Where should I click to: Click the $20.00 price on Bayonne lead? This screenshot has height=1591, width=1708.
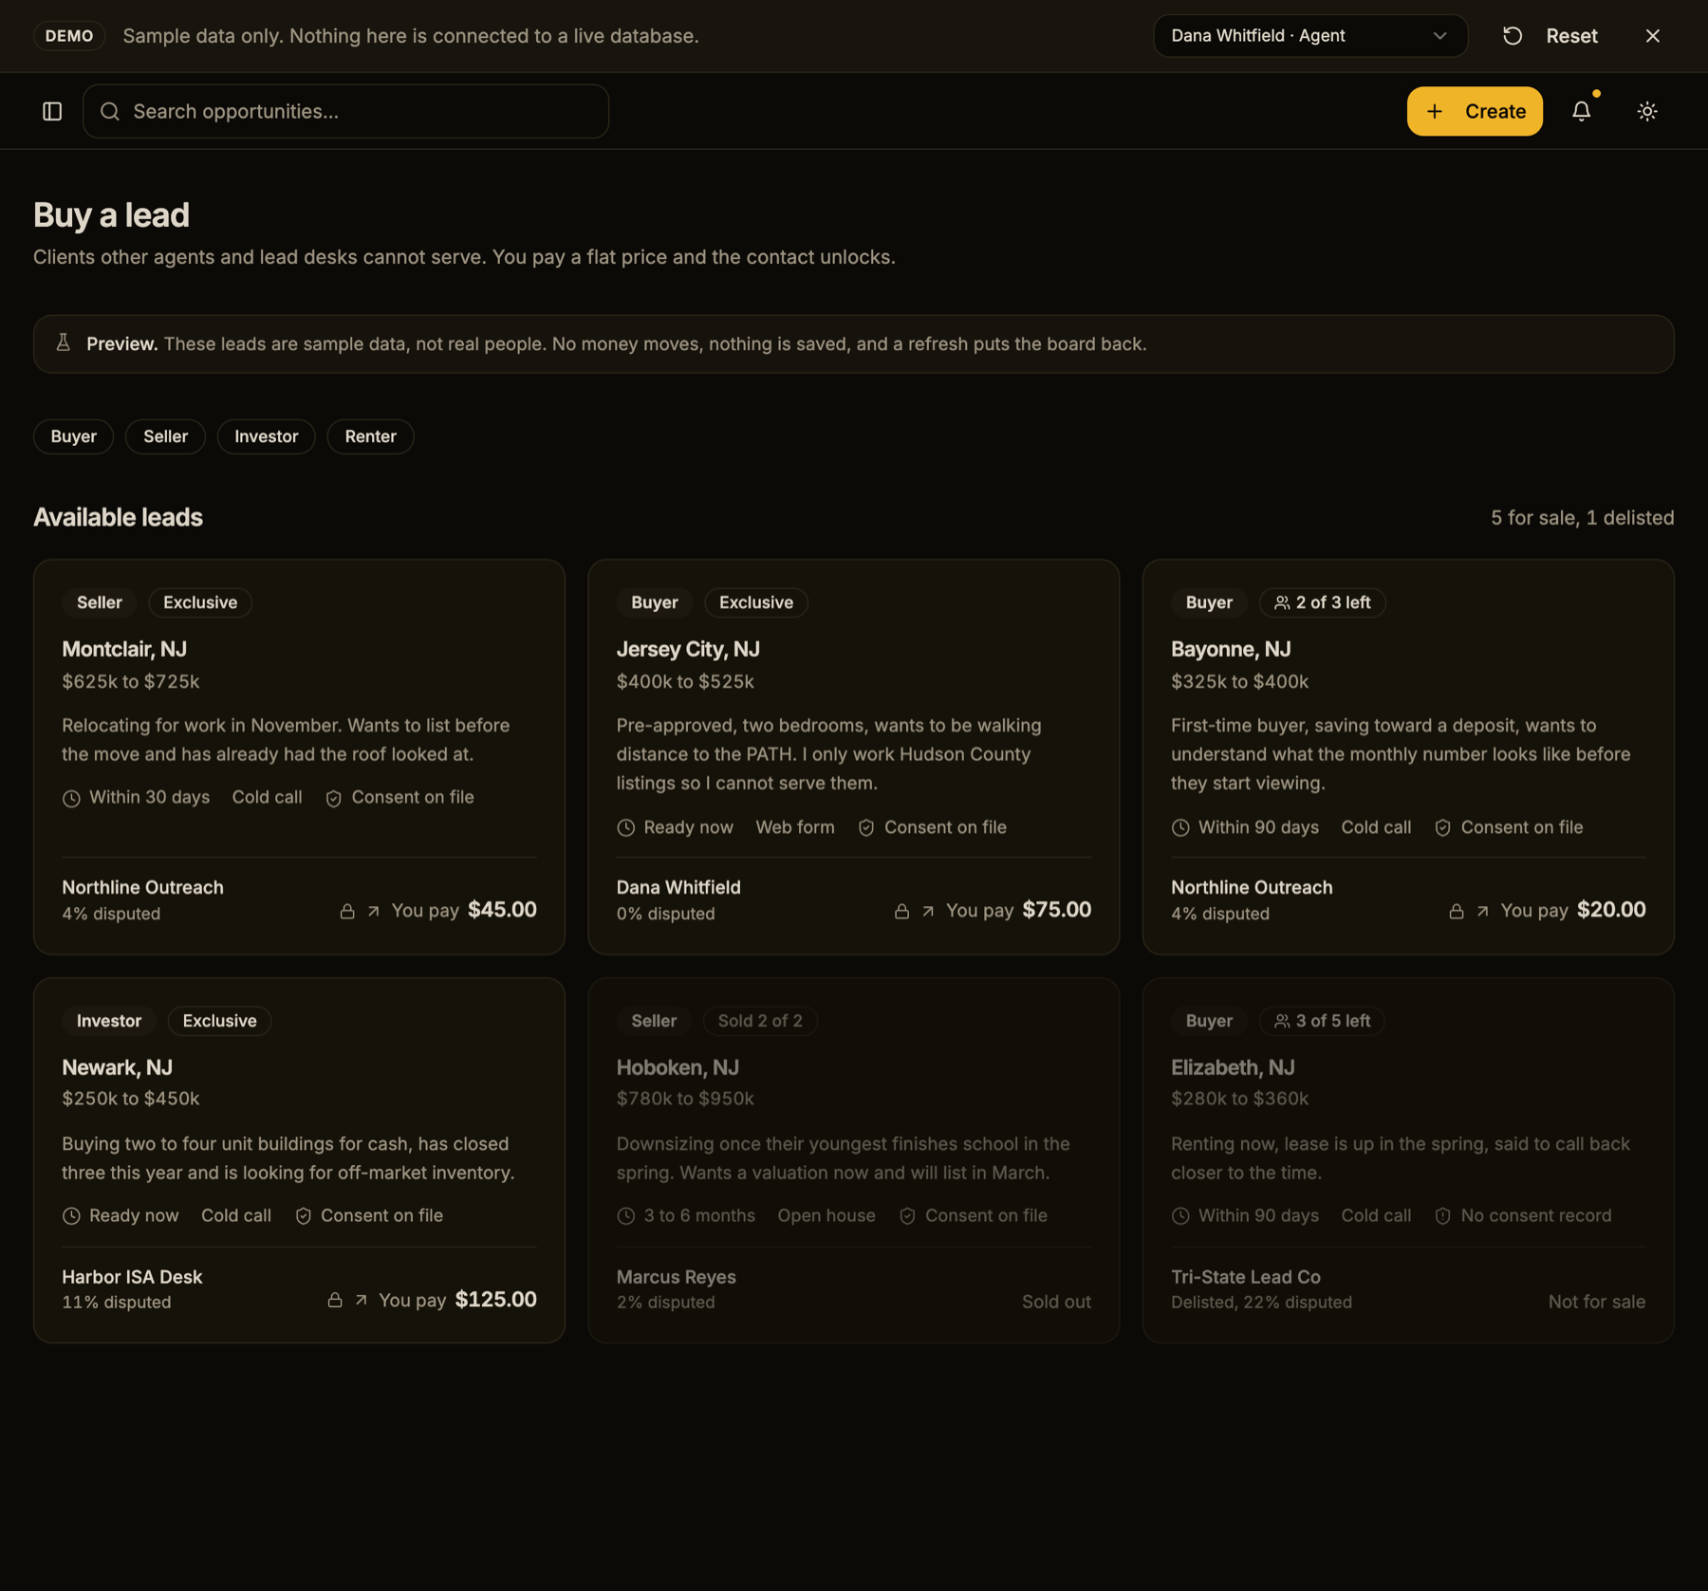pyautogui.click(x=1611, y=910)
